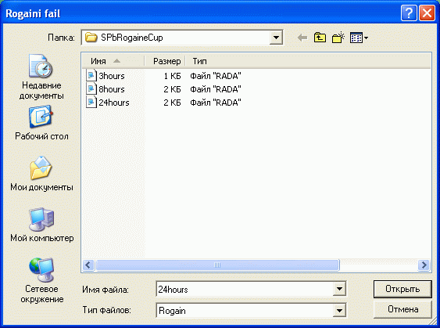
Task: Sort files by Имя column
Action: coord(113,61)
